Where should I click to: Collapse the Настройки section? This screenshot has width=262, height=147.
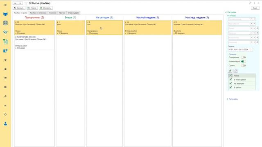tap(230, 12)
